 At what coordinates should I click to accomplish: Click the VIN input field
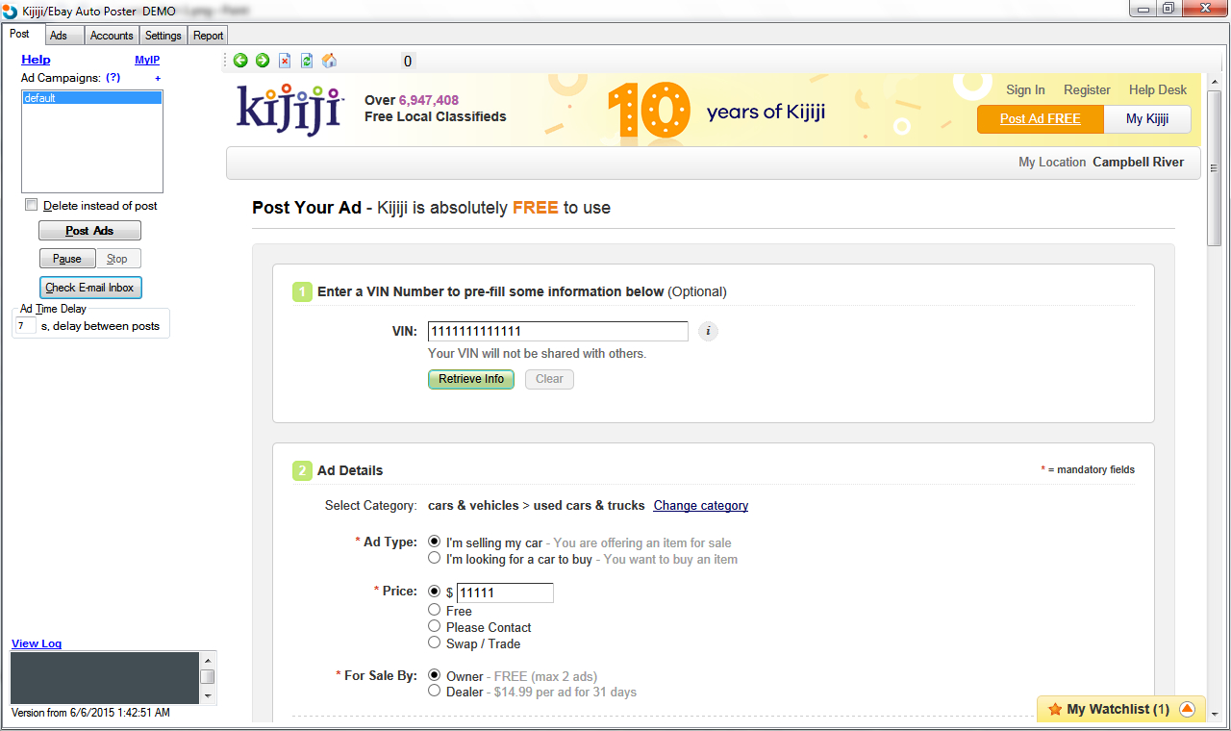[558, 332]
